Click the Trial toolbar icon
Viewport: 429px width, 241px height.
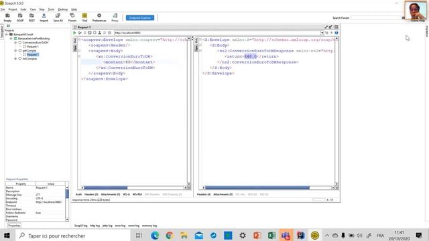point(84,17)
